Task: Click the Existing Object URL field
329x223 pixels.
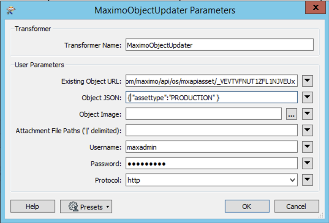Action: click(211, 81)
